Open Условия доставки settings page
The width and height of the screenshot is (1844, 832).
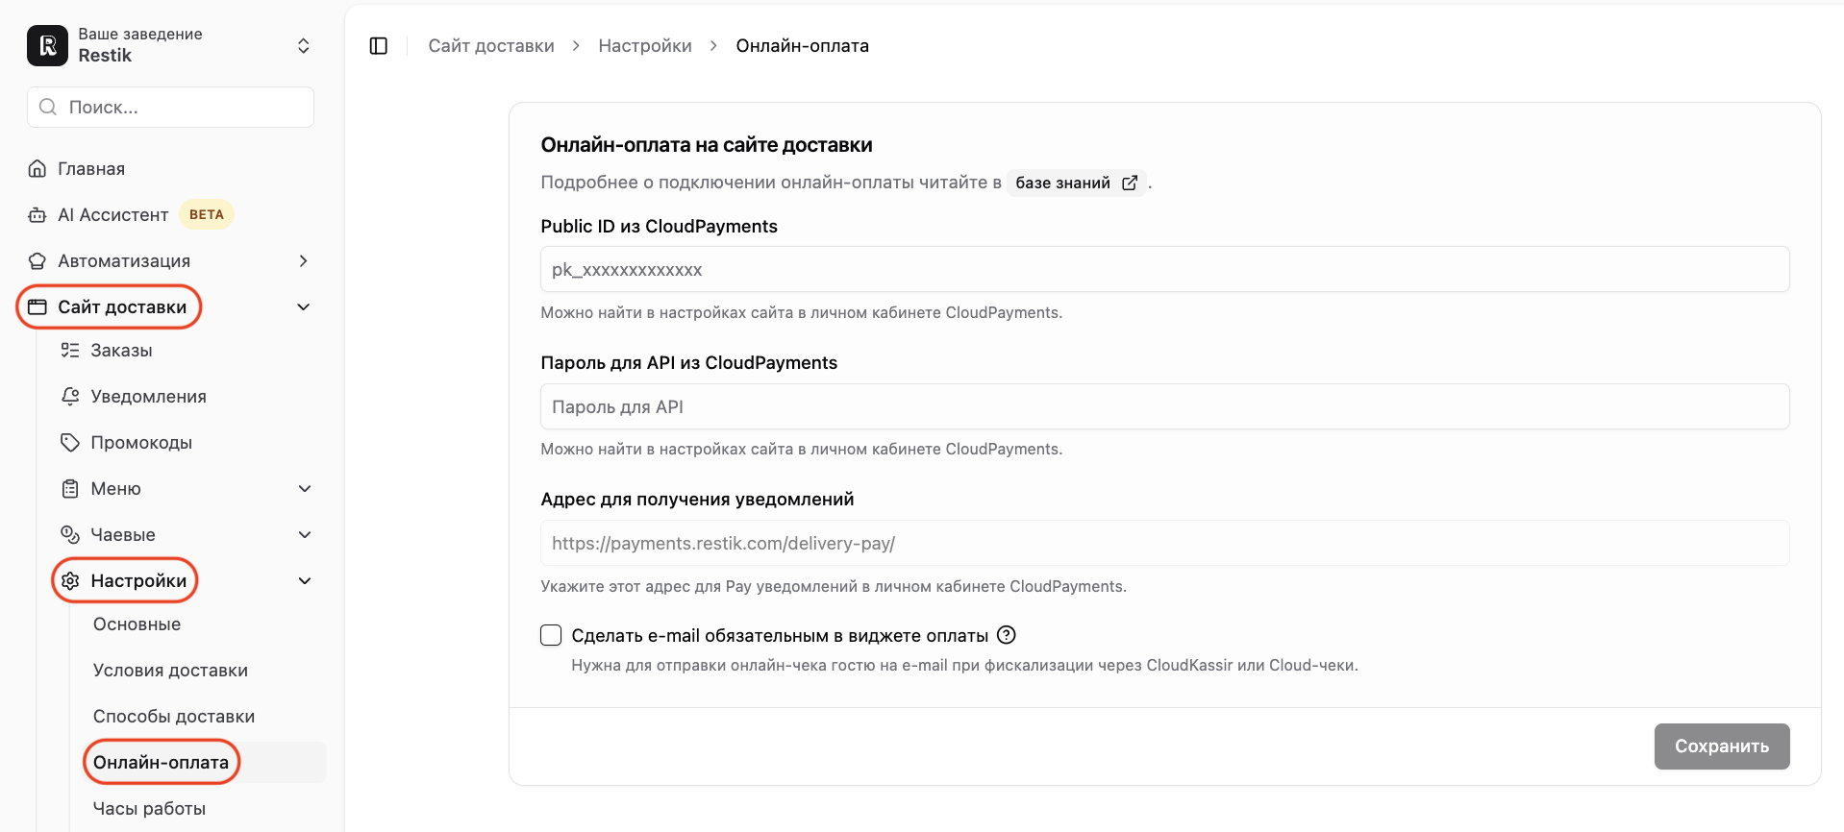pos(170,671)
